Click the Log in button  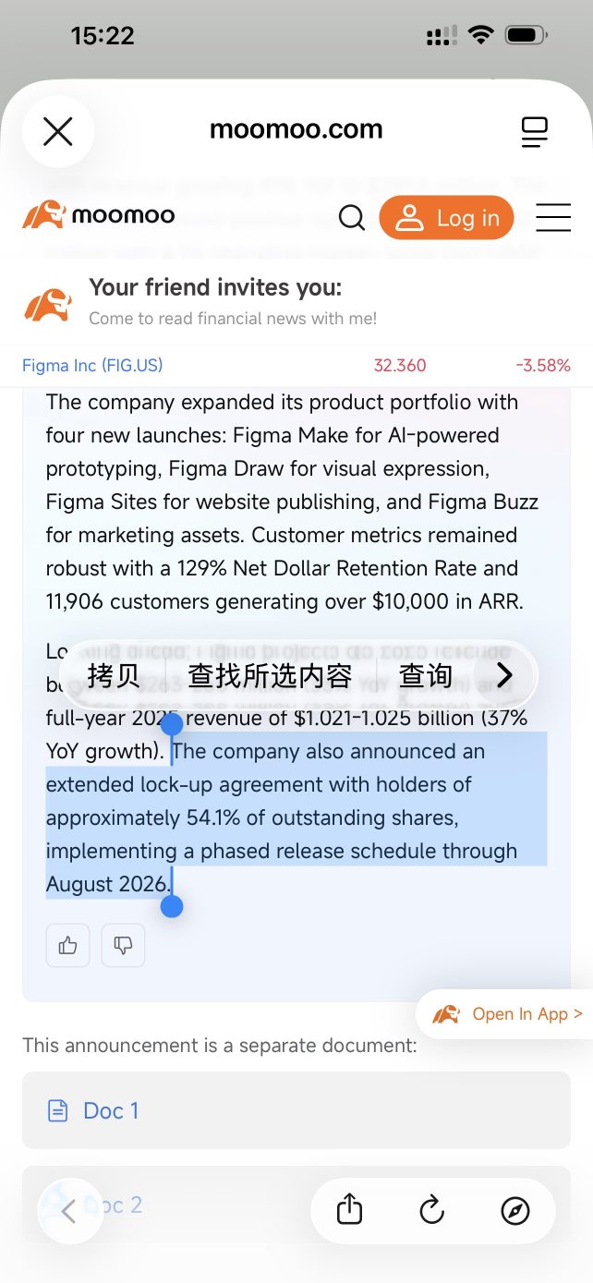point(447,218)
